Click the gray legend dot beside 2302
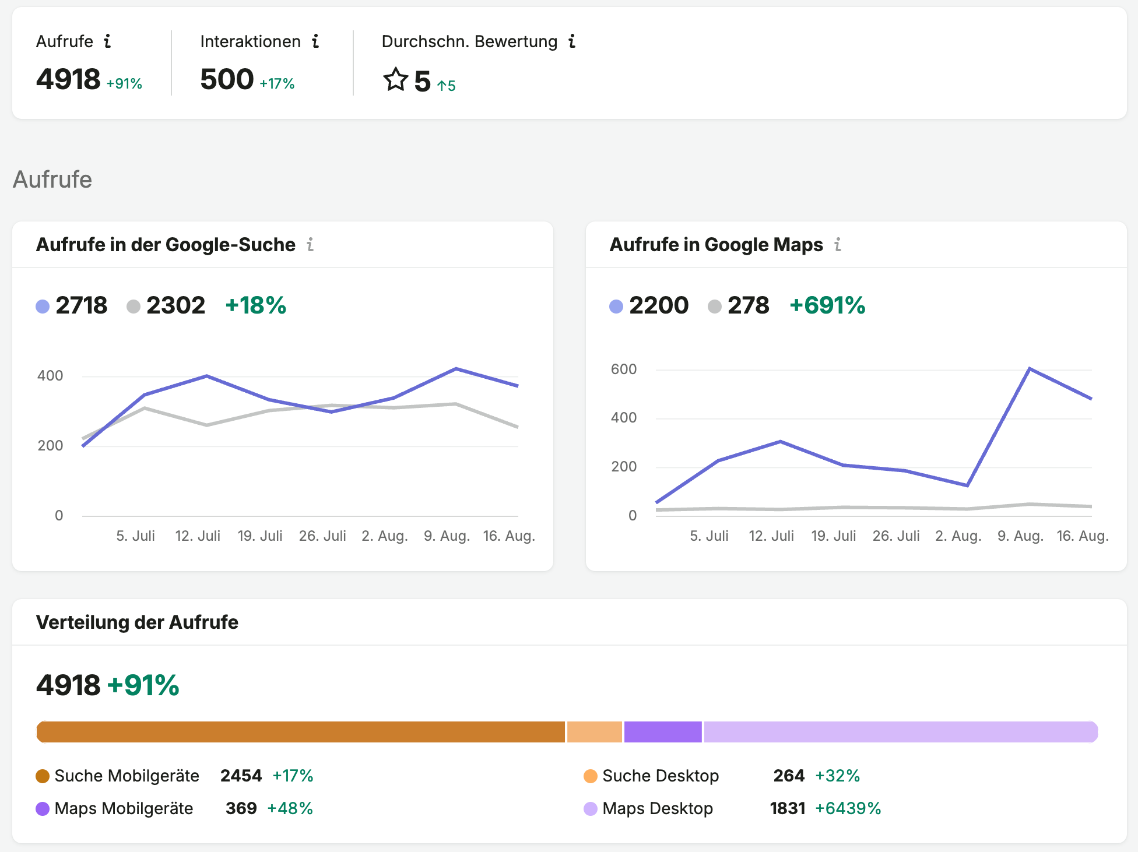The width and height of the screenshot is (1138, 852). pos(134,307)
